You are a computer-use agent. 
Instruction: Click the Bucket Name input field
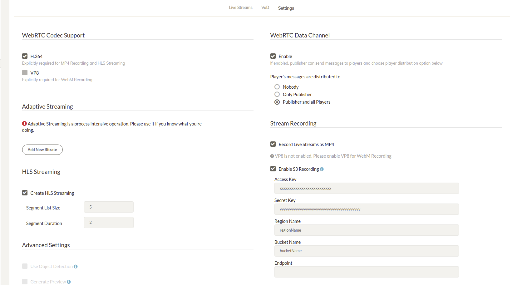[367, 251]
